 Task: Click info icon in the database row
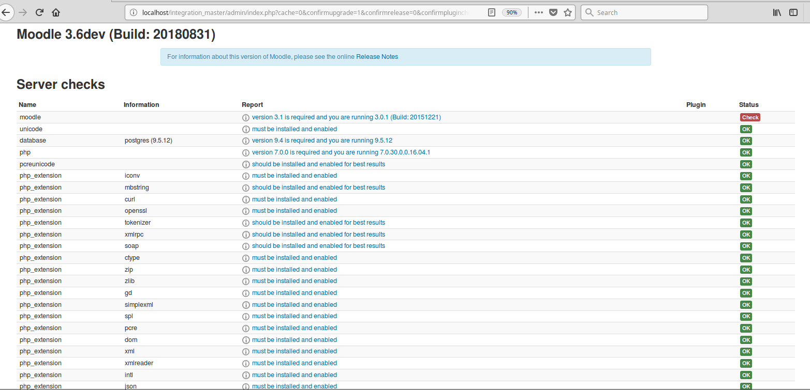(246, 141)
